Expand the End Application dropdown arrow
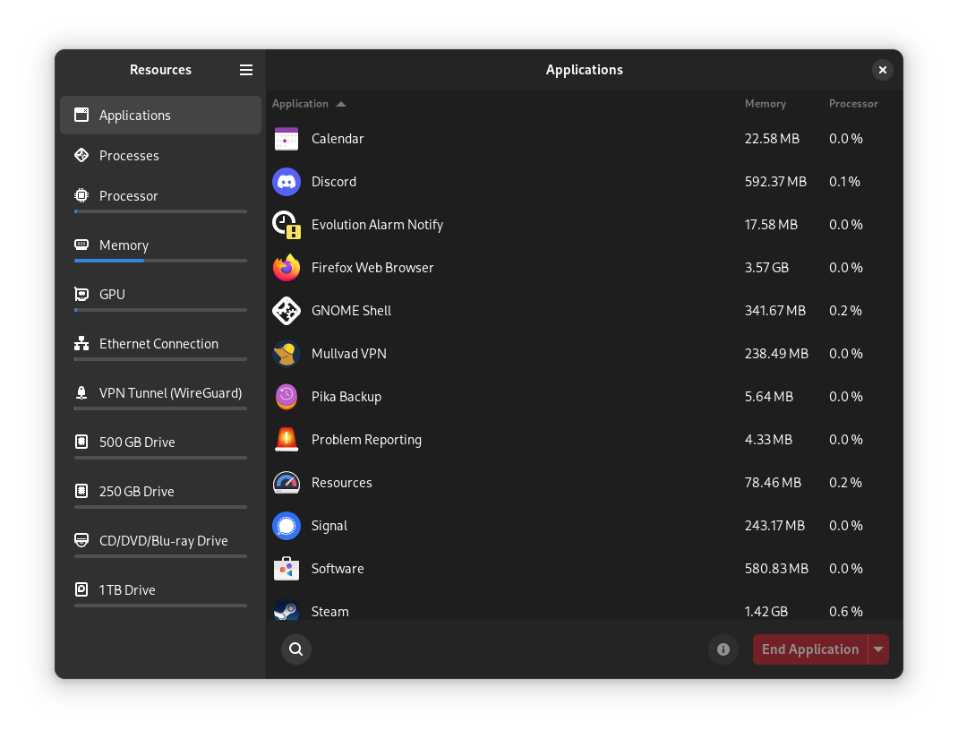Image resolution: width=958 pixels, height=739 pixels. tap(877, 649)
